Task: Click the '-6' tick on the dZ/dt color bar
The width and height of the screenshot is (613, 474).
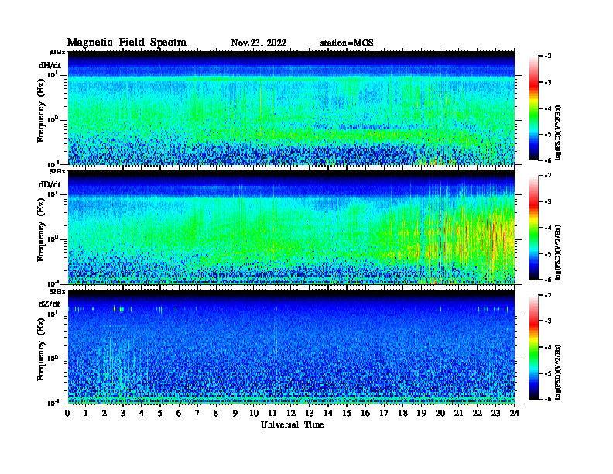Action: [x=548, y=399]
